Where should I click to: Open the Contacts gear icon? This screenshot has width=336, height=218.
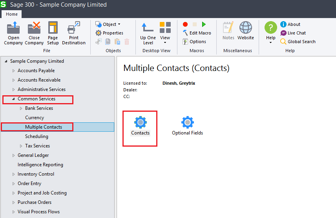pyautogui.click(x=141, y=122)
